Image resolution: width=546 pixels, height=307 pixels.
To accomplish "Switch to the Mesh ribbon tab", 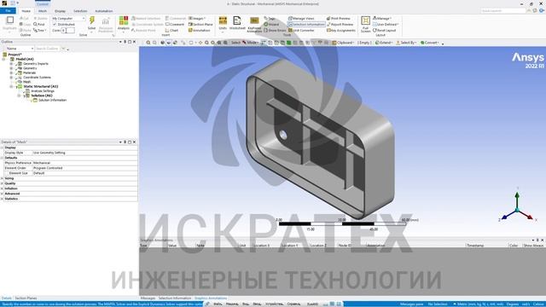I will 43,11.
